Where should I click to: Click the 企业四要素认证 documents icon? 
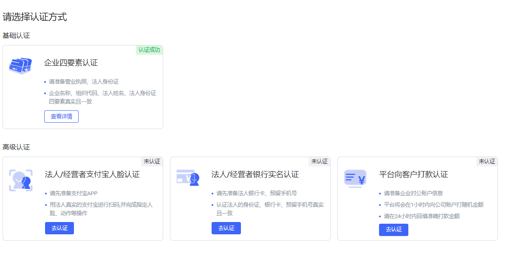[x=20, y=65]
